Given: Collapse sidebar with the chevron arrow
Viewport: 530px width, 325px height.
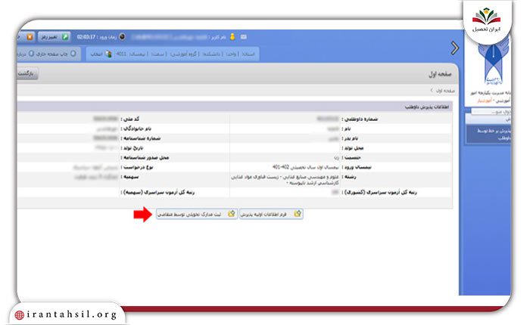Looking at the screenshot, I should pyautogui.click(x=455, y=48).
